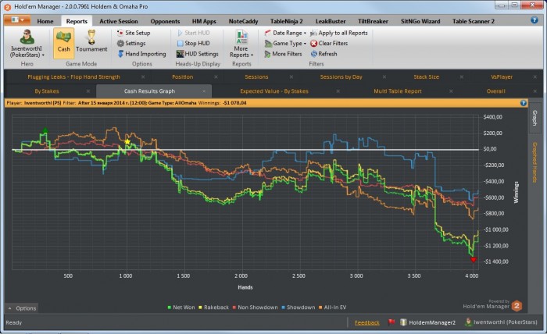The image size is (547, 334).
Task: Click Start HUD
Action: tap(193, 33)
